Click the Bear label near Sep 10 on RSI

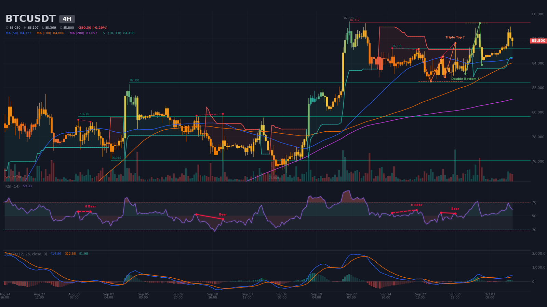[223, 215]
